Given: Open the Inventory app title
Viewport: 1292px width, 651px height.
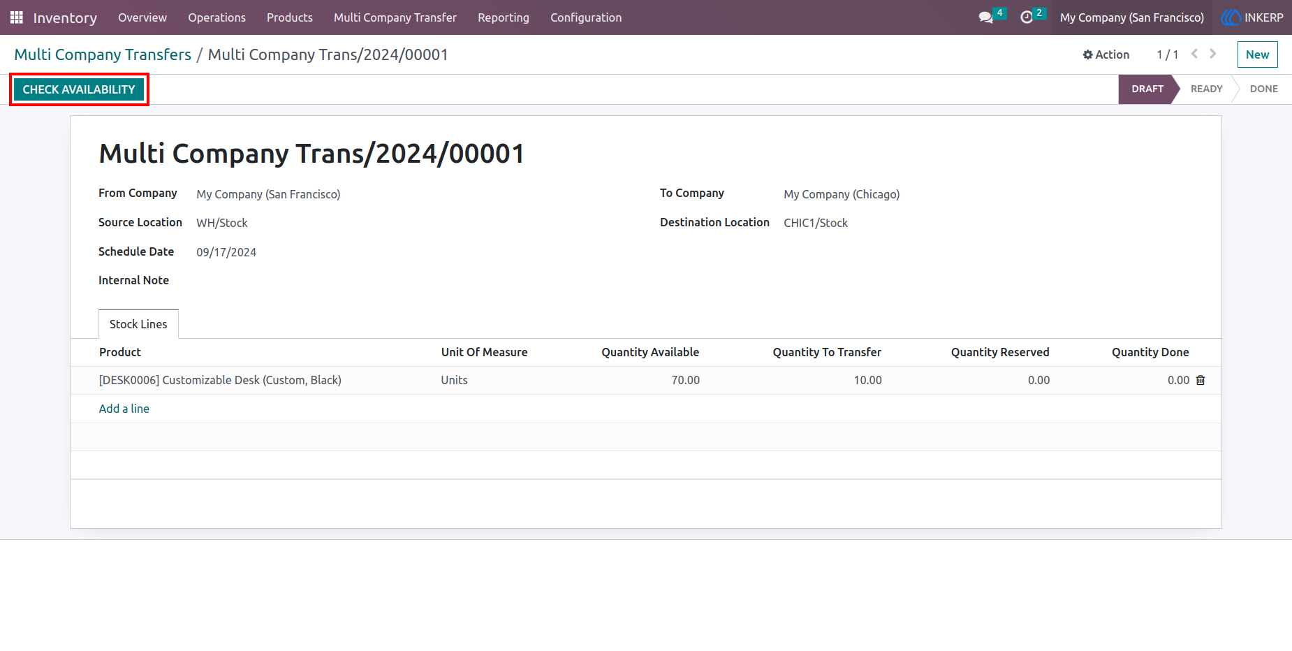Looking at the screenshot, I should coord(65,17).
